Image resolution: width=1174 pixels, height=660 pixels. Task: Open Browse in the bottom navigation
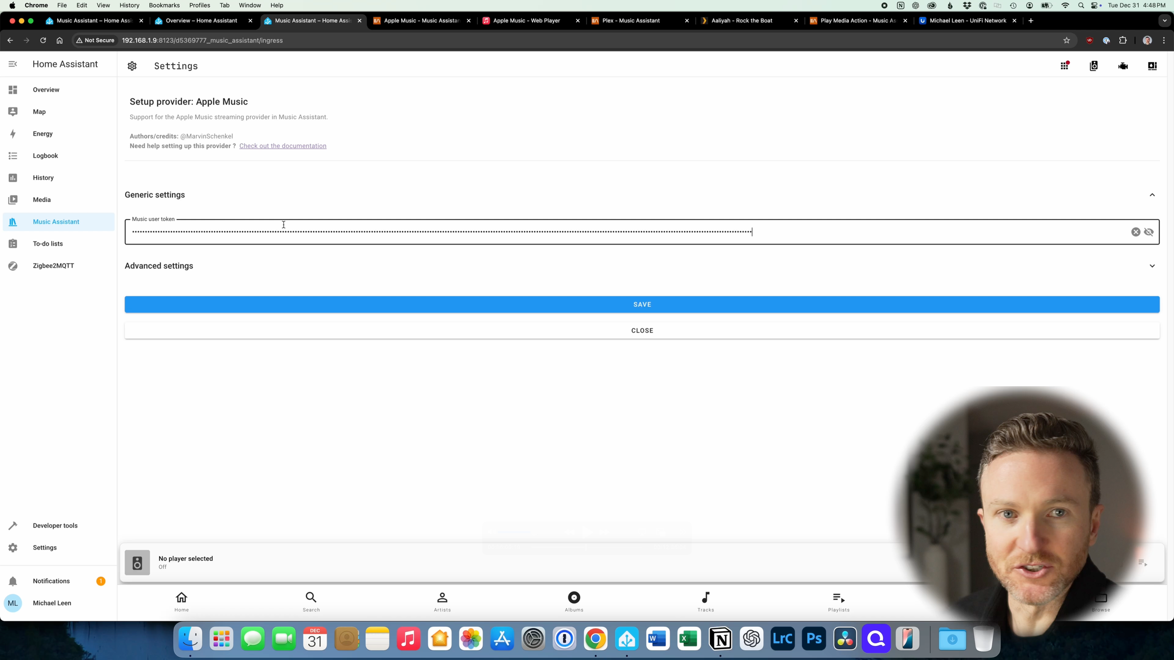click(1101, 601)
